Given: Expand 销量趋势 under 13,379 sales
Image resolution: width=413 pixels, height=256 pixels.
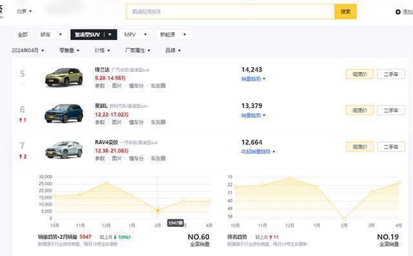Looking at the screenshot, I should [254, 115].
